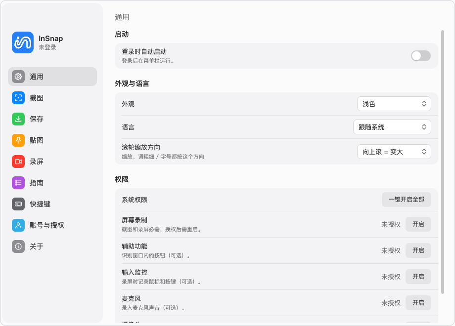This screenshot has width=455, height=326.
Task: Click the 登录后在菜单栏运行。 description text
Action: pyautogui.click(x=148, y=61)
